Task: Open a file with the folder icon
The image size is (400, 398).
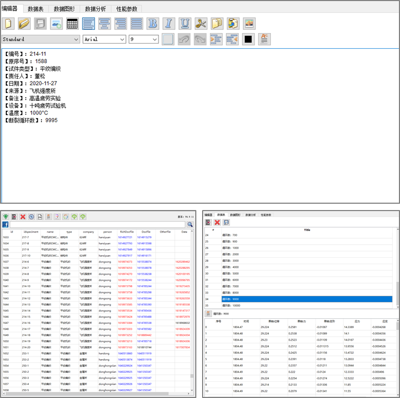Action: (x=24, y=24)
